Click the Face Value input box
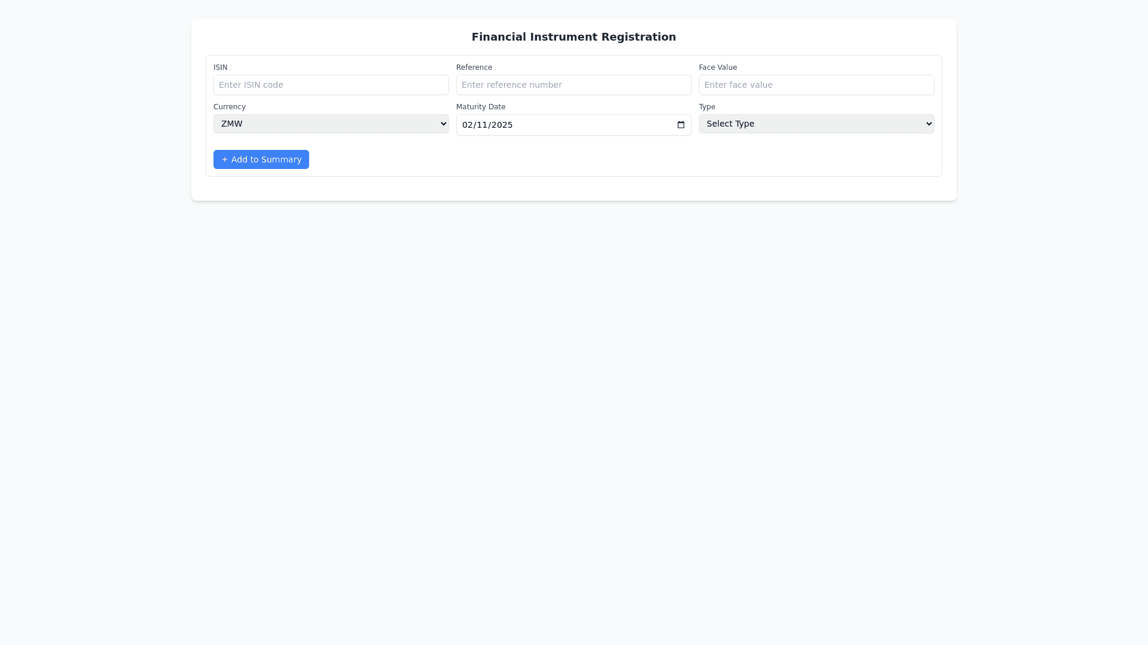 [x=816, y=85]
